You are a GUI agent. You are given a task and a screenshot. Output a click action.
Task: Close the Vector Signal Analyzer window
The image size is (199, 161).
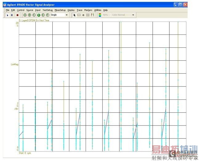click(x=185, y=5)
